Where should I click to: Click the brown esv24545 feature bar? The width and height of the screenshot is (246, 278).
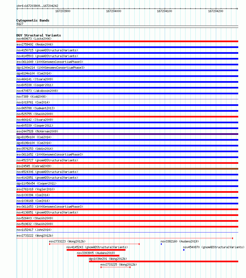pos(127,169)
